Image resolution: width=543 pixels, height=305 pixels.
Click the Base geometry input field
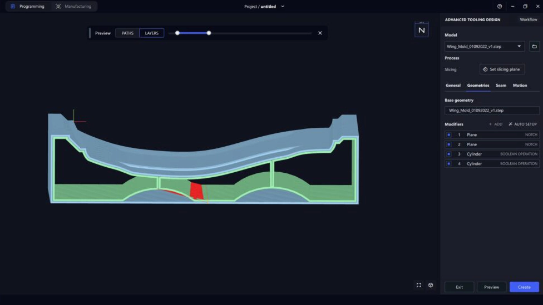492,111
